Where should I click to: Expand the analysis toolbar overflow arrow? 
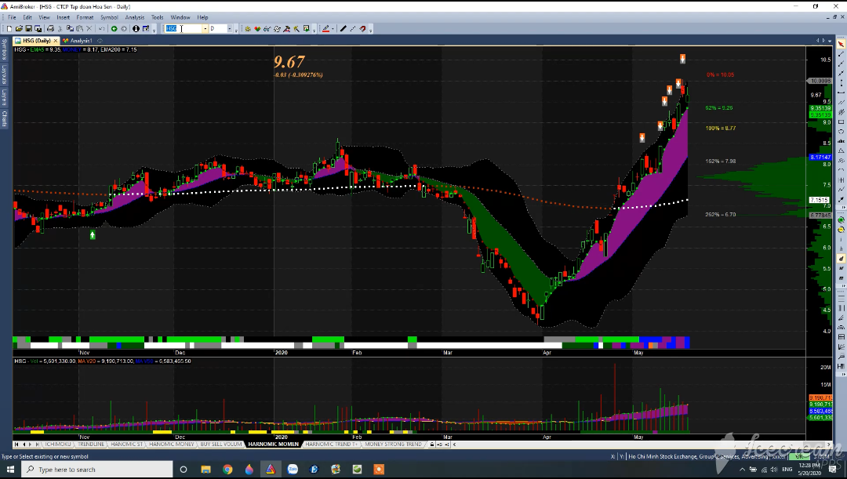pos(314,31)
